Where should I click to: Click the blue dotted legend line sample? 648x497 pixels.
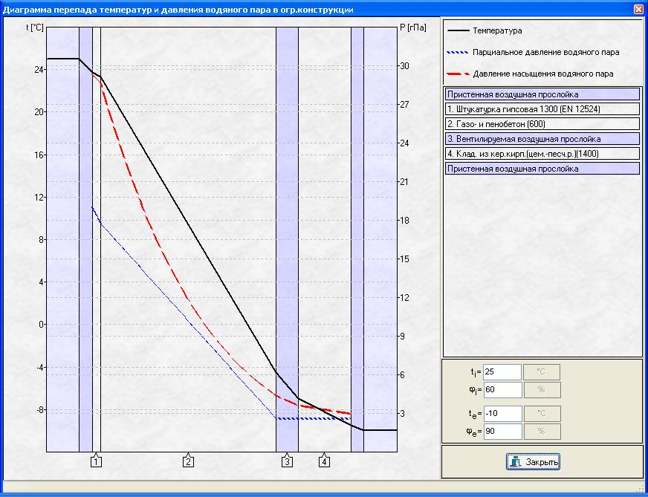pos(459,53)
